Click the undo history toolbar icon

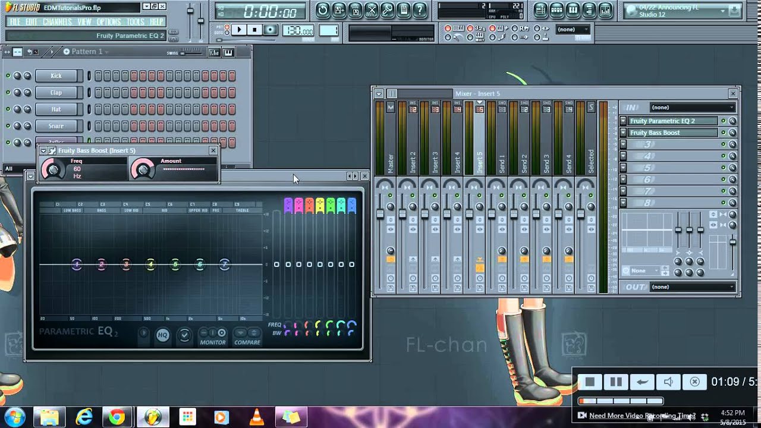pyautogui.click(x=323, y=10)
